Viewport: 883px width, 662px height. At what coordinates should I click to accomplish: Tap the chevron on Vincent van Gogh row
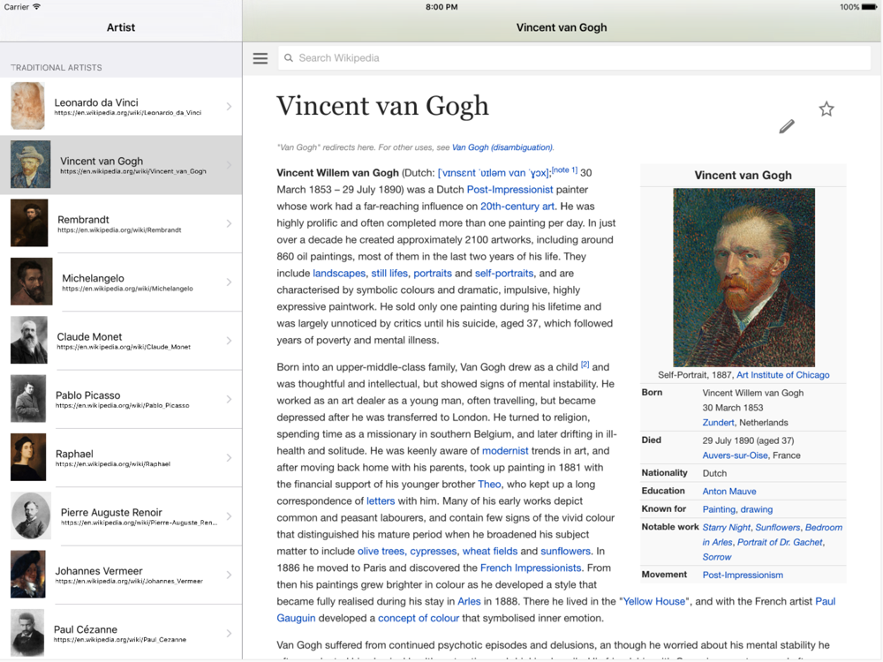coord(230,165)
